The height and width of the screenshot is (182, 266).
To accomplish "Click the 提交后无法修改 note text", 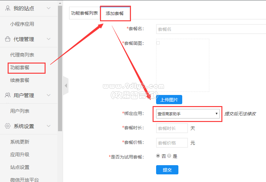I will click(240, 114).
